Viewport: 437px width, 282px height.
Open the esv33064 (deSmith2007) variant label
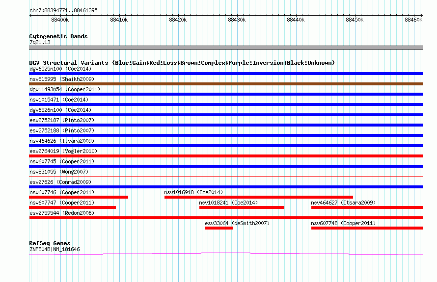coord(238,223)
